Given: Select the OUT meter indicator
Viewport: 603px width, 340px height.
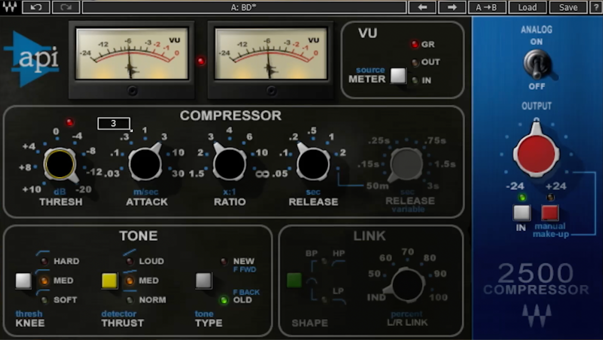Looking at the screenshot, I should (x=415, y=62).
